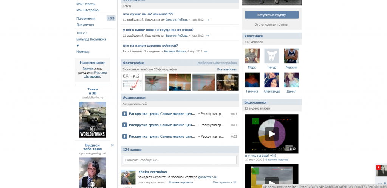Screen dimensions: 387x188
Task: Like Zheka Petrushov's post with heart icon
Action: point(234,182)
